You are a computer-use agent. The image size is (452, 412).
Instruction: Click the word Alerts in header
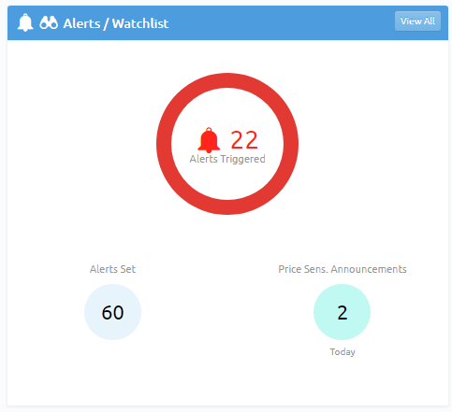point(81,23)
